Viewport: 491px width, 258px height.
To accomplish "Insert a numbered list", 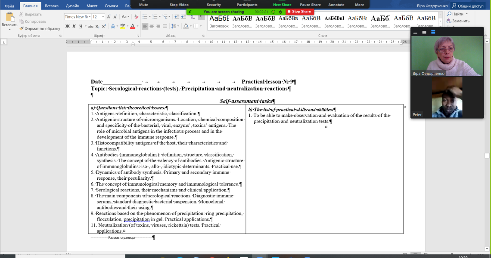I will coord(155,17).
